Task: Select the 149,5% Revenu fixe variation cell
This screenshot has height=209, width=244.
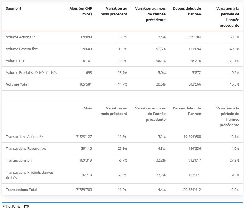Action: (234, 49)
